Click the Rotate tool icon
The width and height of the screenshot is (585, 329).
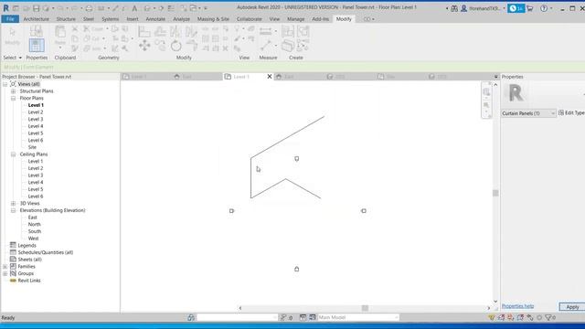pos(176,46)
